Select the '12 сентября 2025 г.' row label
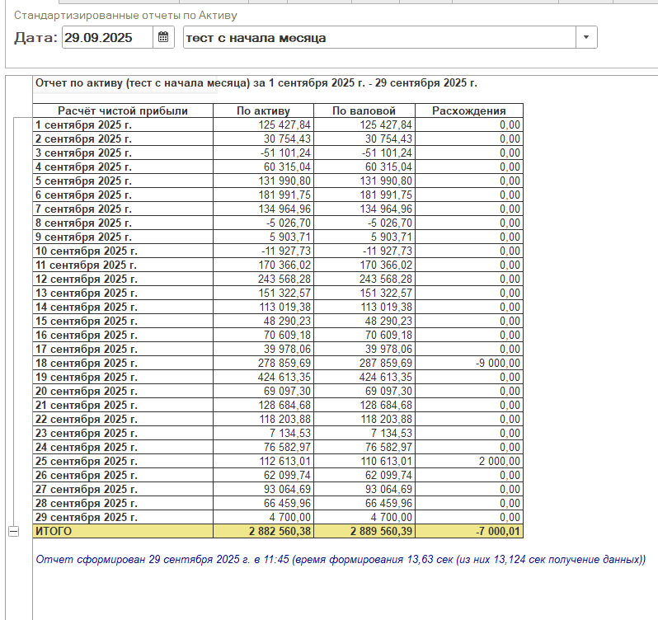The height and width of the screenshot is (620, 658). coord(123,279)
